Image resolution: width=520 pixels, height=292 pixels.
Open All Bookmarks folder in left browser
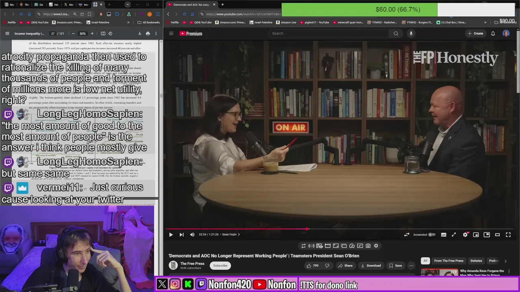[148, 22]
